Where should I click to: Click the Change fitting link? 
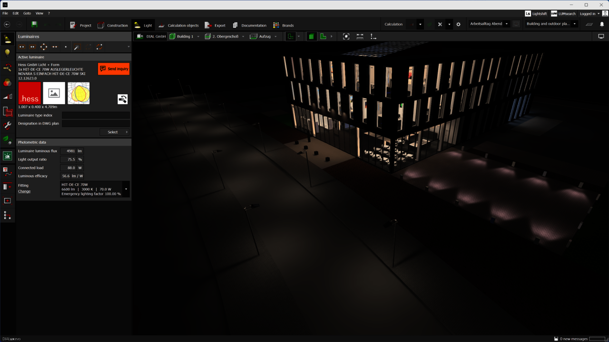pos(24,191)
